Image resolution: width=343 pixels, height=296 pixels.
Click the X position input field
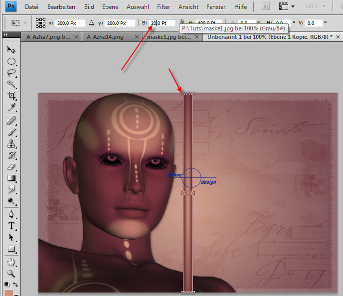pyautogui.click(x=69, y=23)
